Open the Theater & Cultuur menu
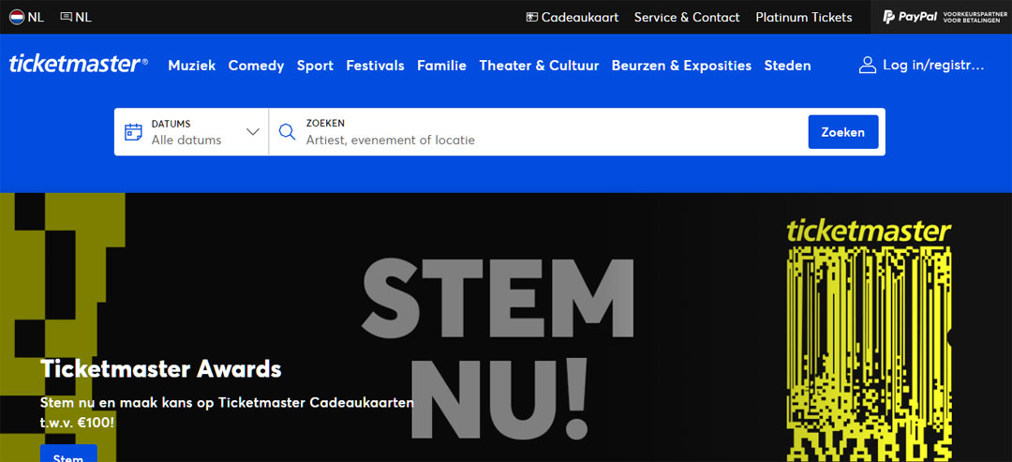 539,66
